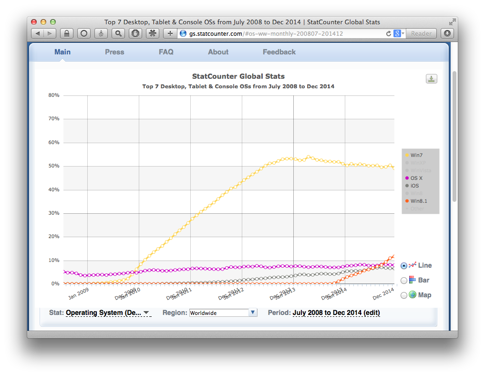The width and height of the screenshot is (485, 376).
Task: Toggle iOS series in legend
Action: [412, 186]
